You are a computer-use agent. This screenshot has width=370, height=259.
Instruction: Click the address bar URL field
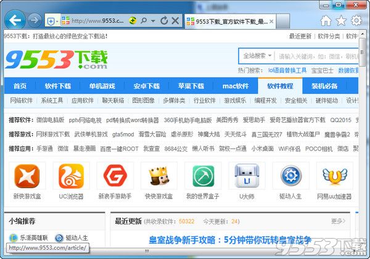[x=97, y=21]
